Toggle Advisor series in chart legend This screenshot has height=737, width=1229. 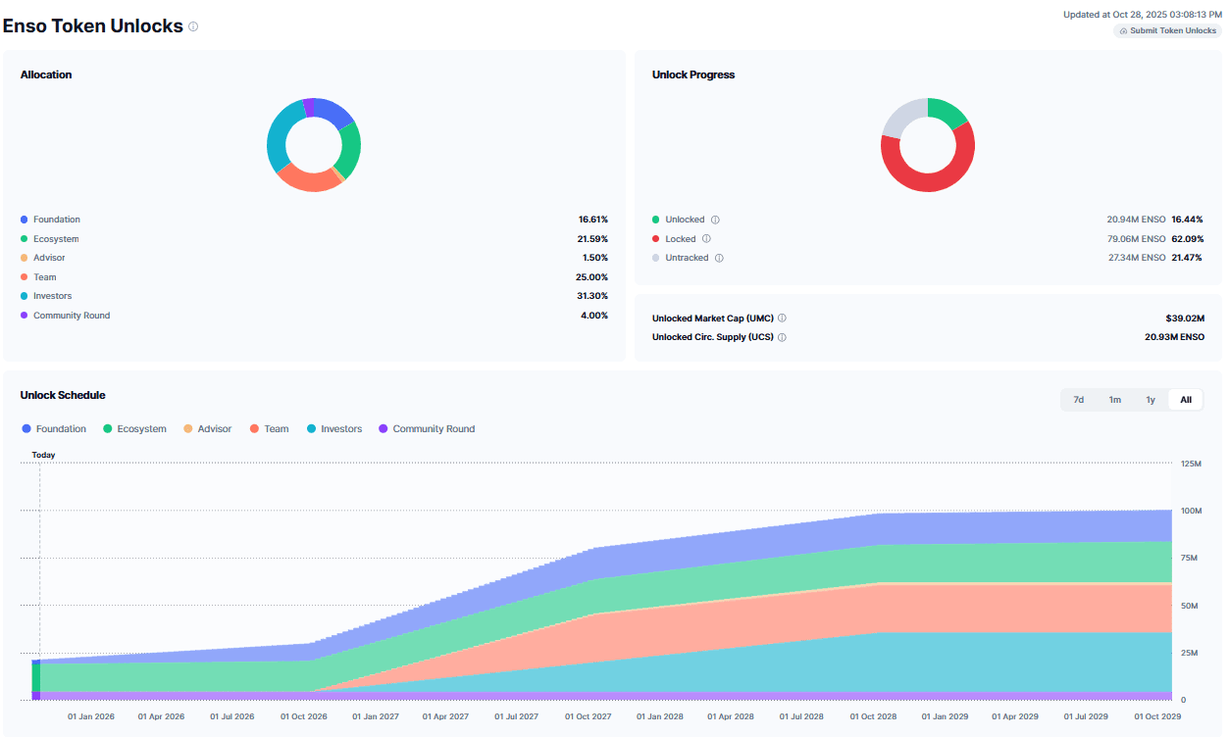pos(207,429)
